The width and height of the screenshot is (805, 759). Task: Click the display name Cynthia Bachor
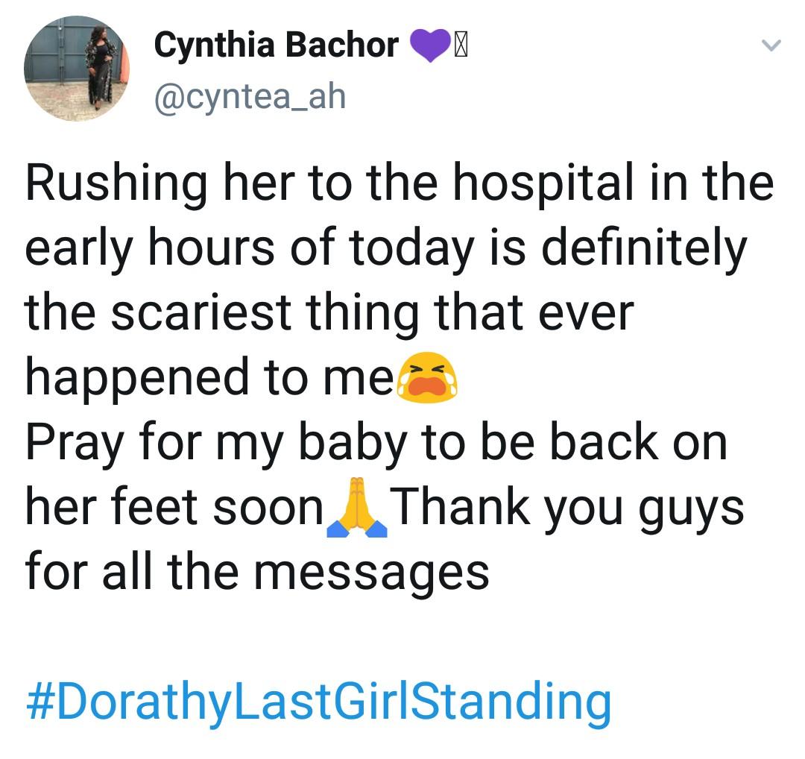tap(276, 46)
